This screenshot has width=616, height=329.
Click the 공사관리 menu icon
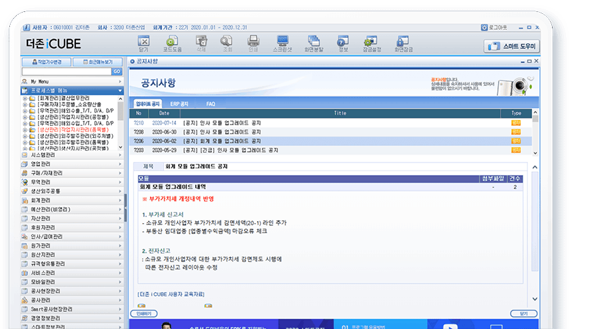pos(25,300)
